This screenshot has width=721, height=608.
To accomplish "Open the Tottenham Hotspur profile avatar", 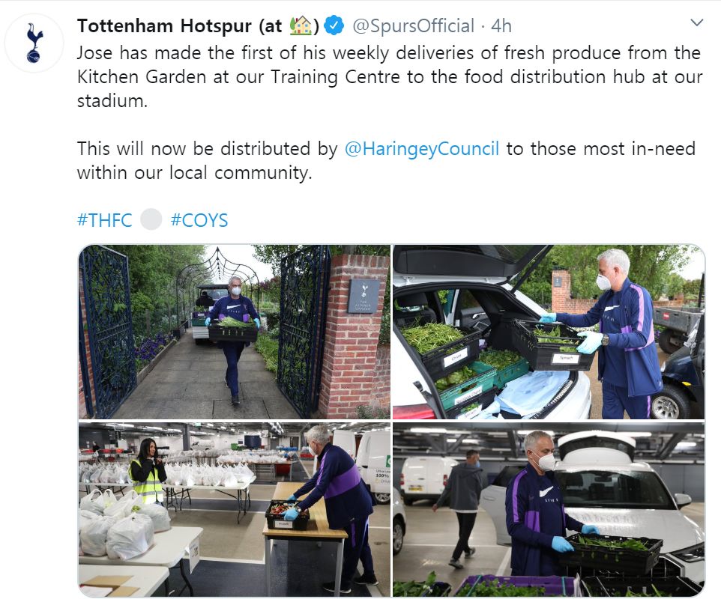I will 34,43.
